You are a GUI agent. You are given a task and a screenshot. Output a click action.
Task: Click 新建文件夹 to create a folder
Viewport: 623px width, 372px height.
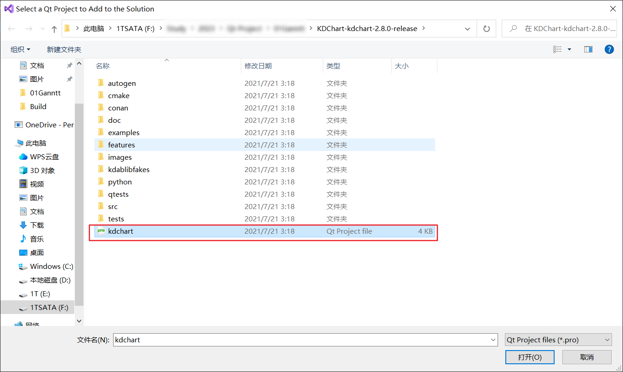(x=64, y=49)
